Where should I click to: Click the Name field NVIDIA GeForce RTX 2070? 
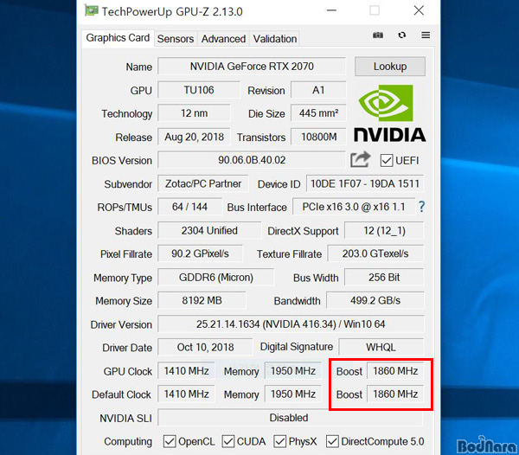tap(252, 67)
